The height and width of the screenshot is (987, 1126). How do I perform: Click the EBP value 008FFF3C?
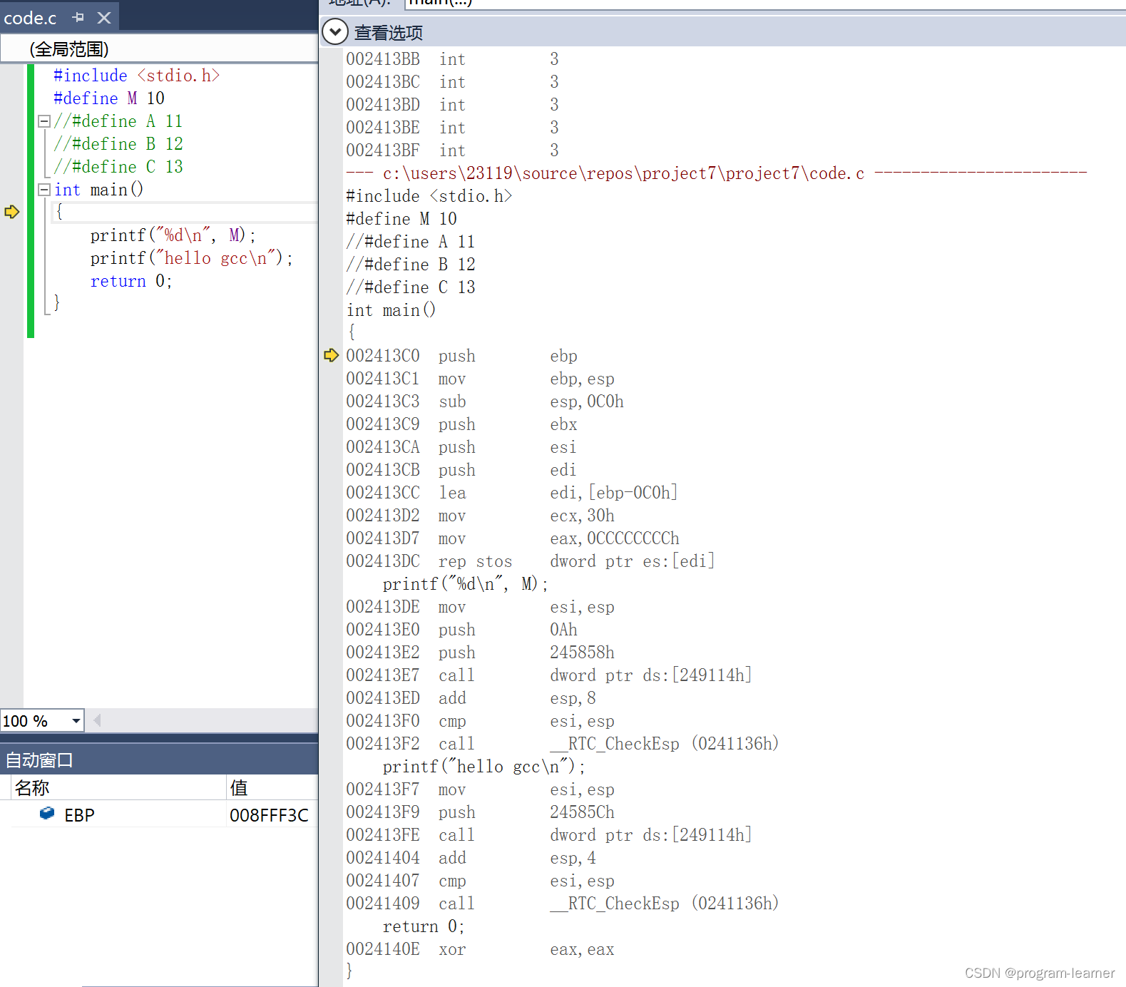tap(269, 815)
